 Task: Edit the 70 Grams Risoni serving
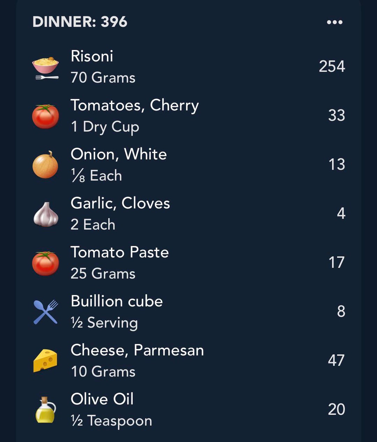click(103, 78)
